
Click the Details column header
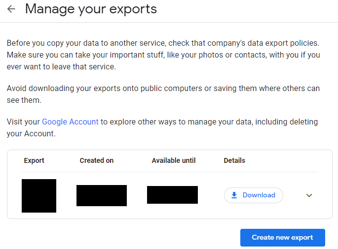coord(234,160)
